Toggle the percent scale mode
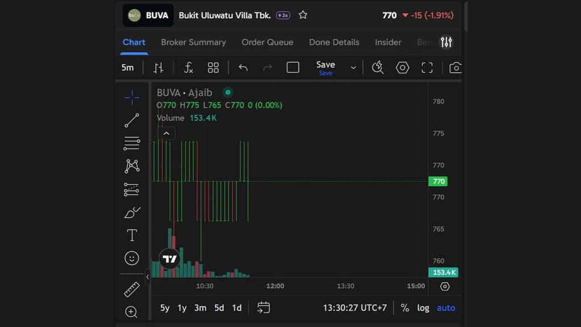 [405, 308]
